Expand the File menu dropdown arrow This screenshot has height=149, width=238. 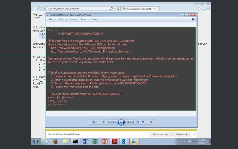point(56,19)
